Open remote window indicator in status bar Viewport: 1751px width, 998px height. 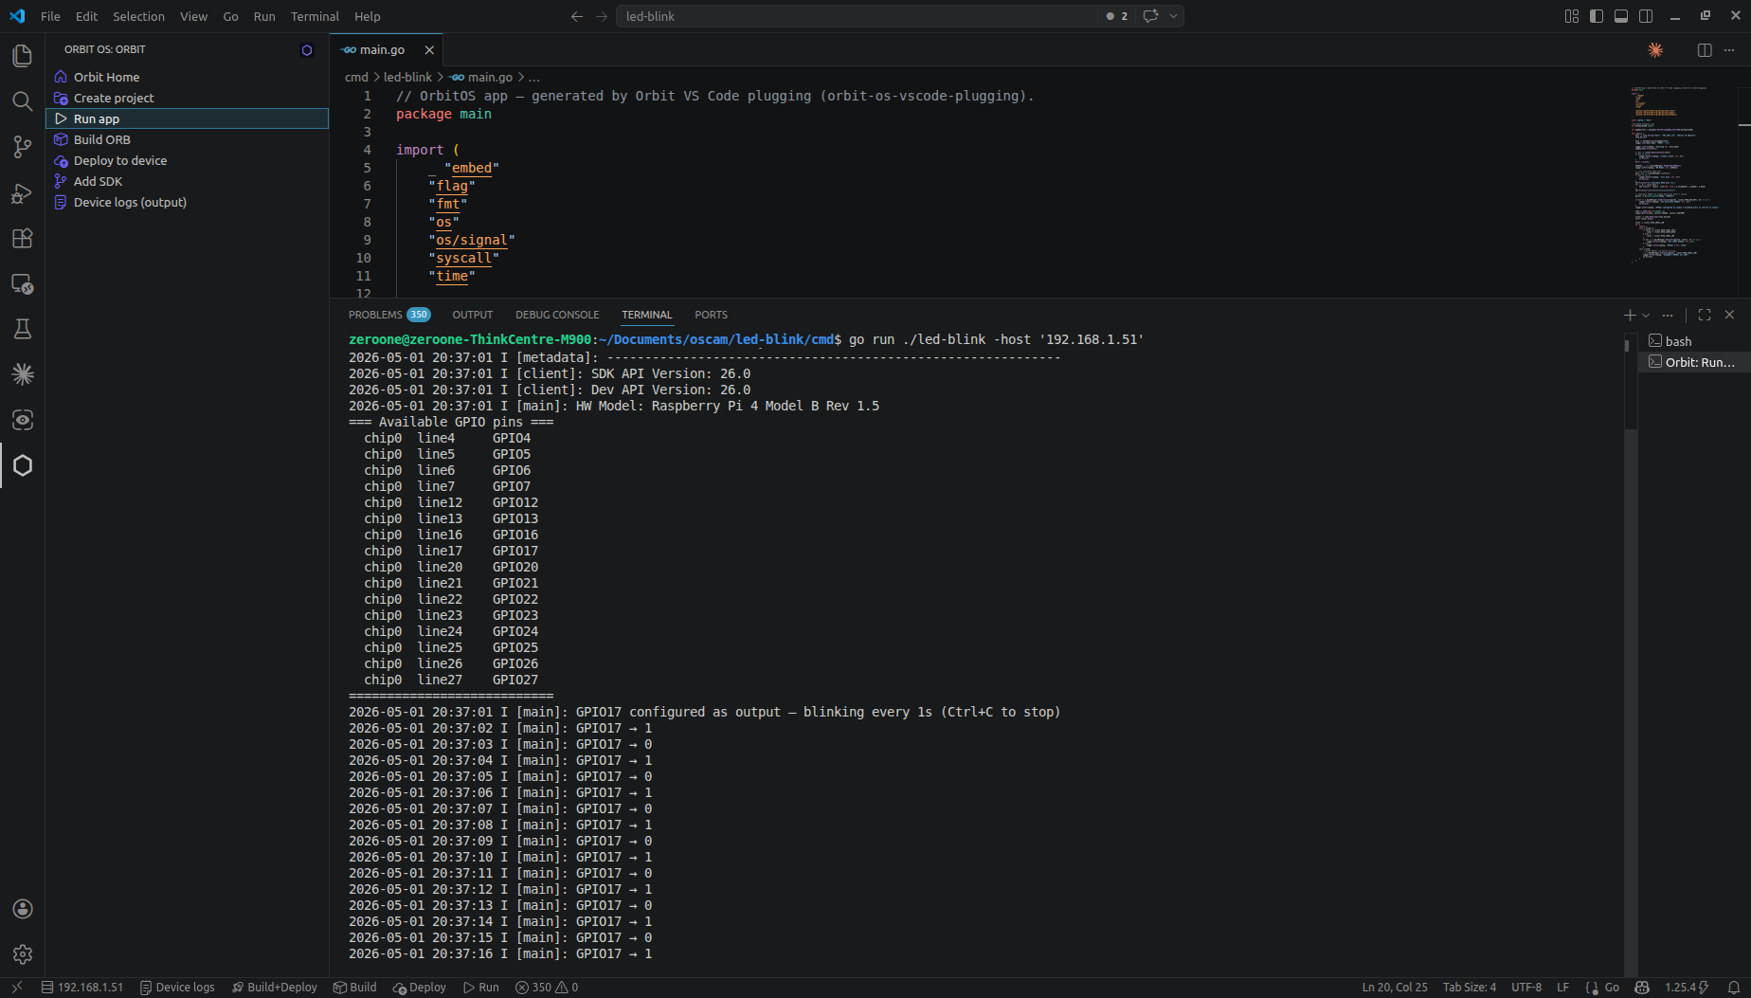coord(16,988)
